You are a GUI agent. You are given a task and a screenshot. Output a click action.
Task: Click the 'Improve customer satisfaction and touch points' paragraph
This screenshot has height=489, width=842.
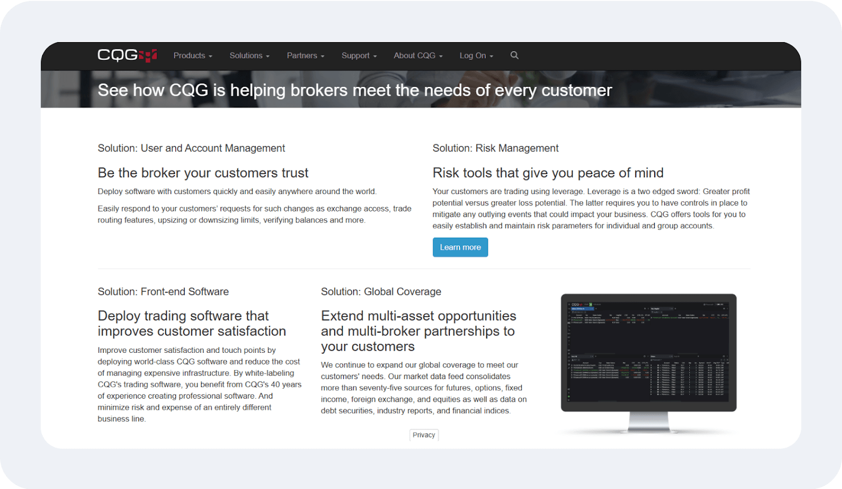coord(200,384)
